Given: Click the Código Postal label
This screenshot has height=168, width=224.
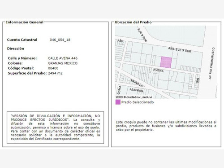Looking at the screenshot, I should tap(21, 68).
